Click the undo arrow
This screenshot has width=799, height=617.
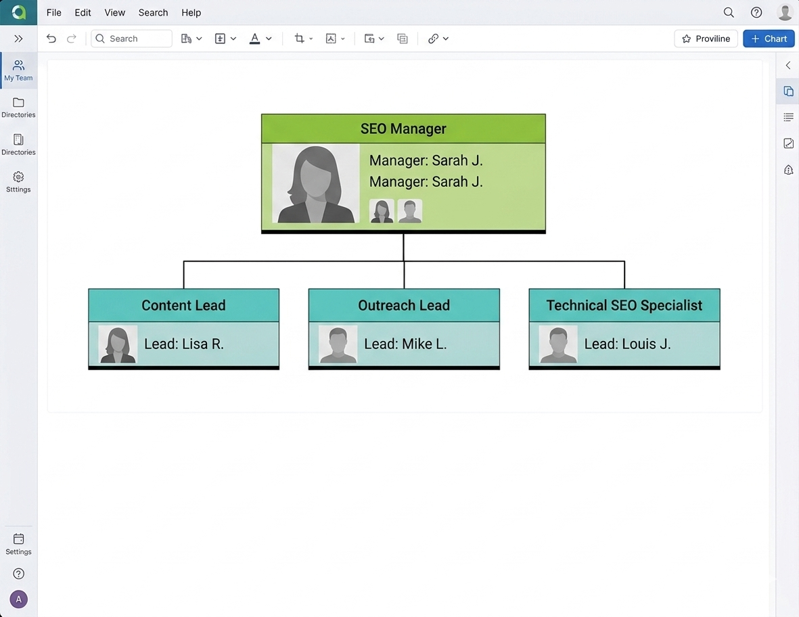tap(51, 39)
